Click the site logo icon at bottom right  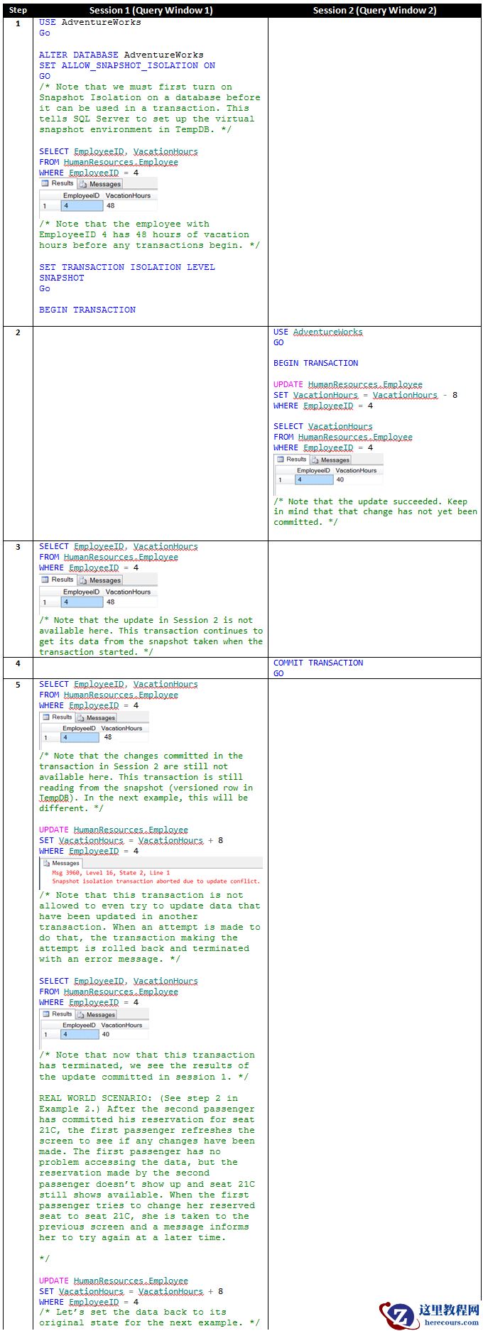click(399, 1314)
